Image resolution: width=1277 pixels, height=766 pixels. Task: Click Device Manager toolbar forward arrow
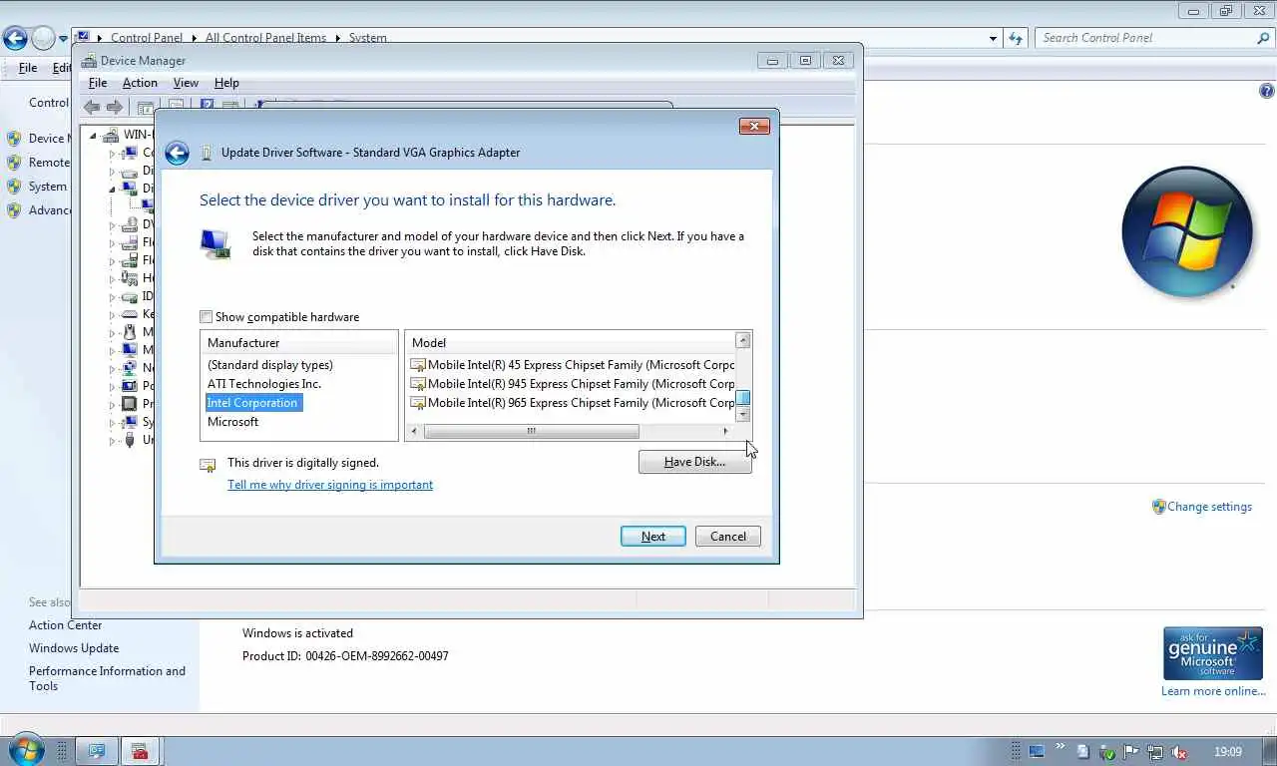(x=115, y=107)
